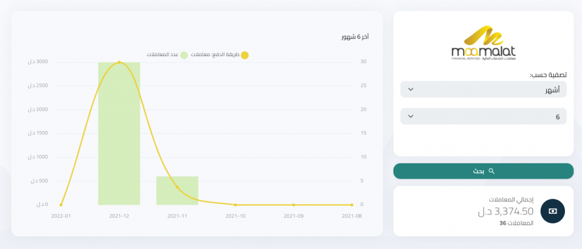Select the line data point above 2021-11
The height and width of the screenshot is (249, 582).
point(177,187)
